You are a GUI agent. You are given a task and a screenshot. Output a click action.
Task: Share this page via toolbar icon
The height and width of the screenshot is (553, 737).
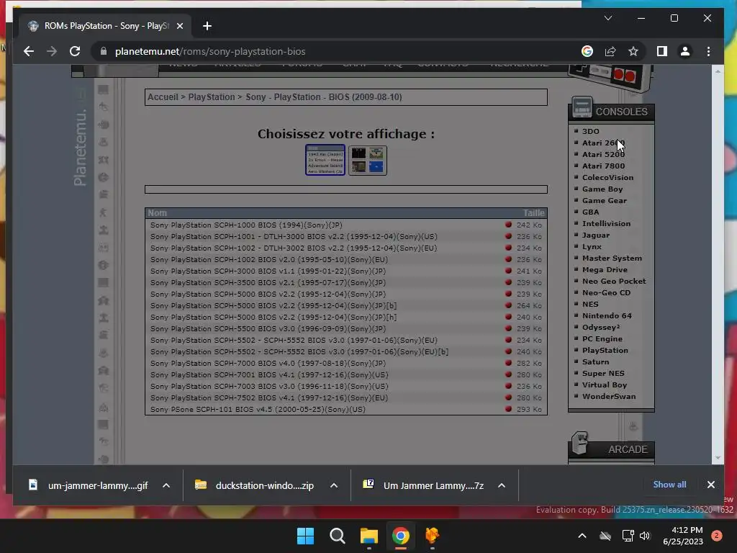coord(610,51)
